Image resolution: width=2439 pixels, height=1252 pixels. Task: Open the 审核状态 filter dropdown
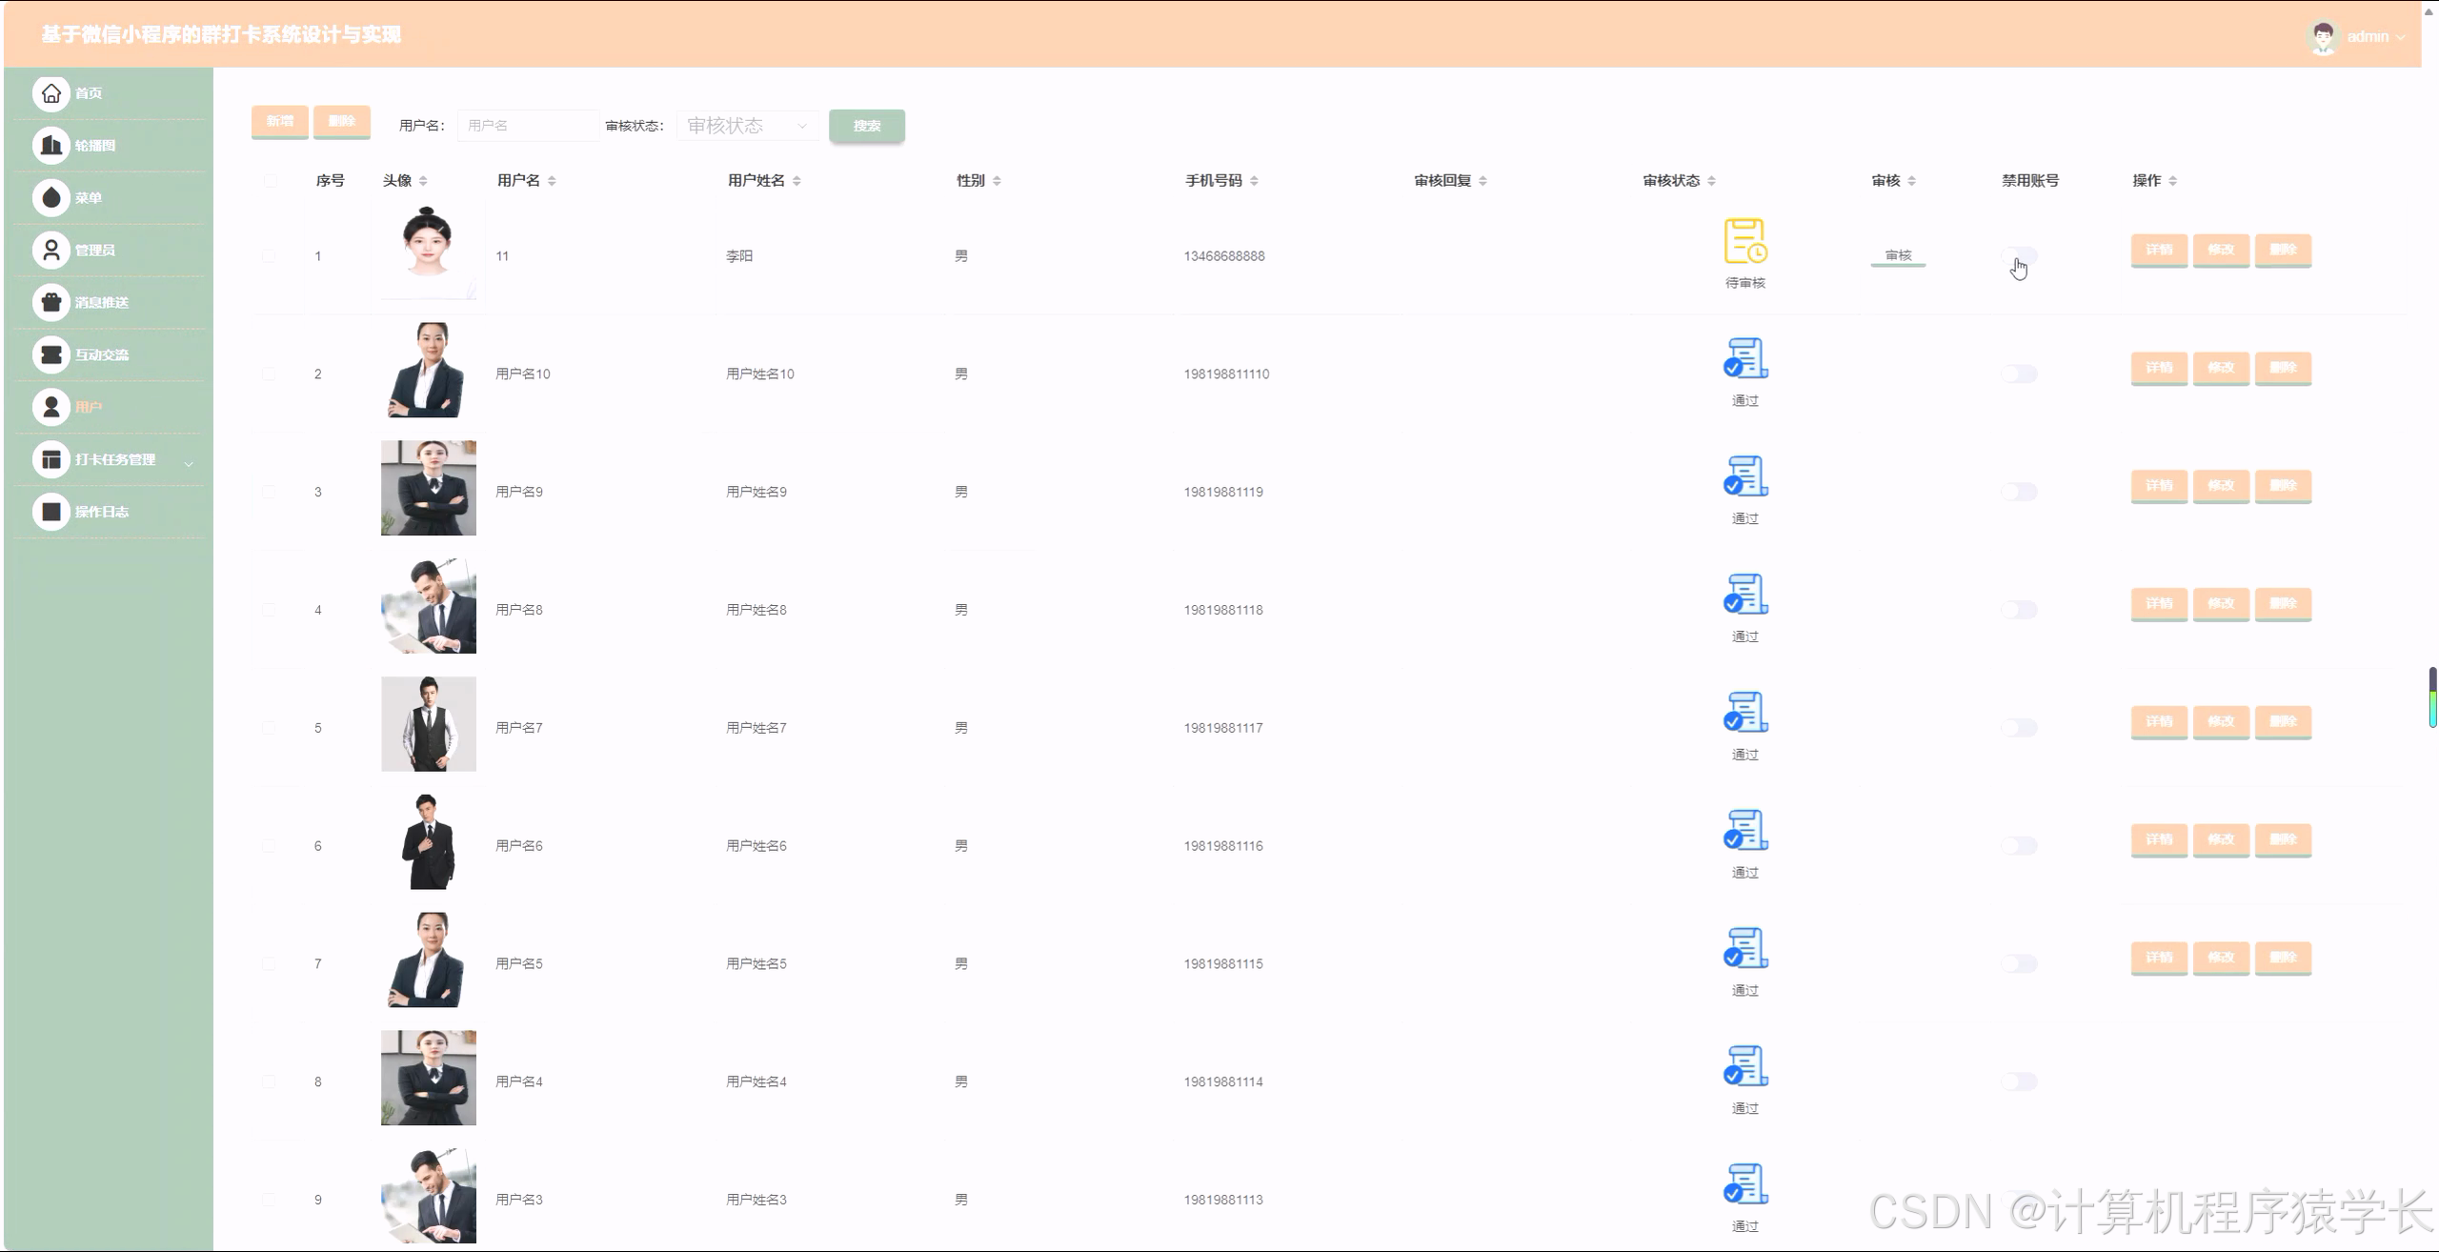[747, 126]
